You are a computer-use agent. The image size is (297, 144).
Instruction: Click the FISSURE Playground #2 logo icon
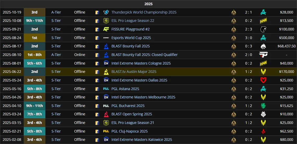106,29
